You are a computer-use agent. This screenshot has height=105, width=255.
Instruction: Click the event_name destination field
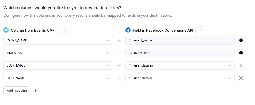[x=180, y=40]
